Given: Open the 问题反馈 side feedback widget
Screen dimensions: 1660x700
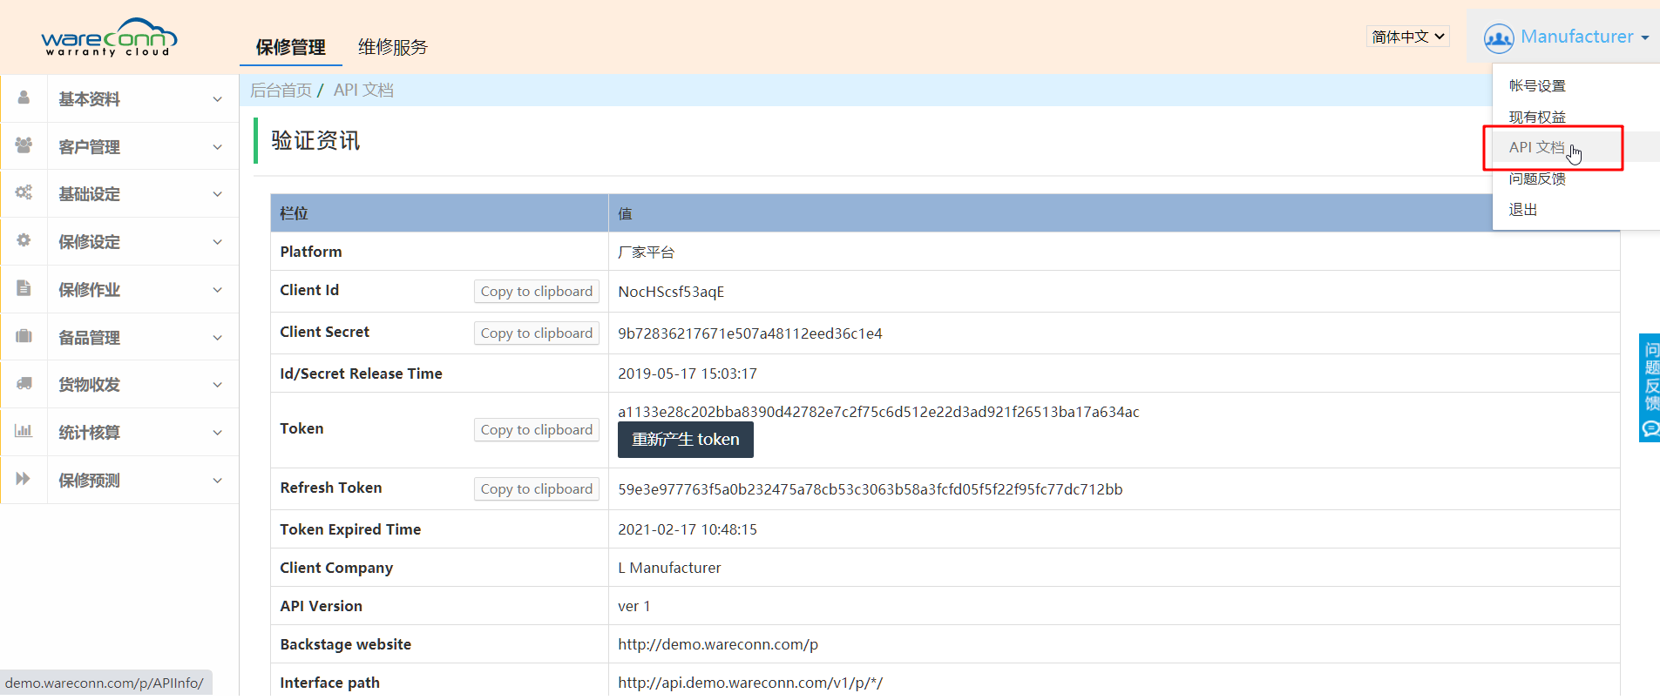Looking at the screenshot, I should (x=1650, y=387).
